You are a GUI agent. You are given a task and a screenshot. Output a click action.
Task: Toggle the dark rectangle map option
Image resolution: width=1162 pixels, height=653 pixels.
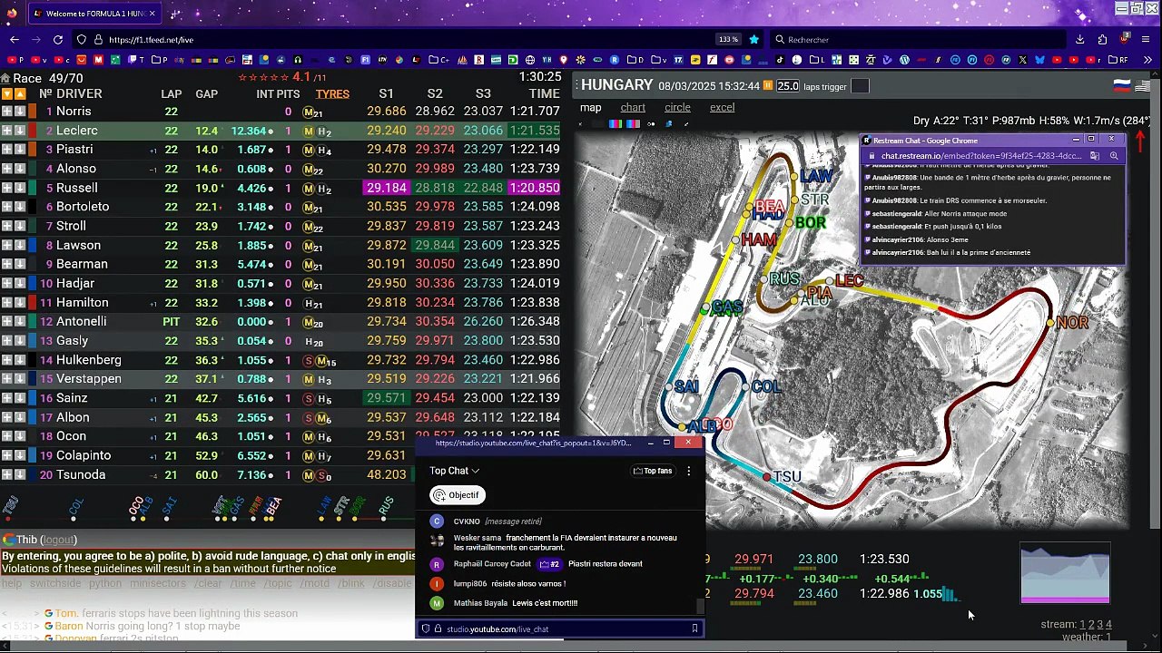click(597, 124)
